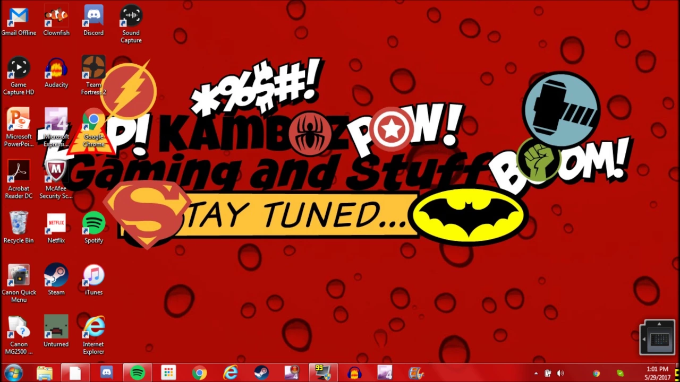The height and width of the screenshot is (382, 680).
Task: Open the clock showing 1:01 PM
Action: coord(657,373)
